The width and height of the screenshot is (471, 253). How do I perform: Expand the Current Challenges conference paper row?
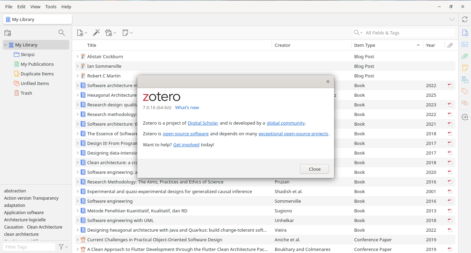click(78, 240)
